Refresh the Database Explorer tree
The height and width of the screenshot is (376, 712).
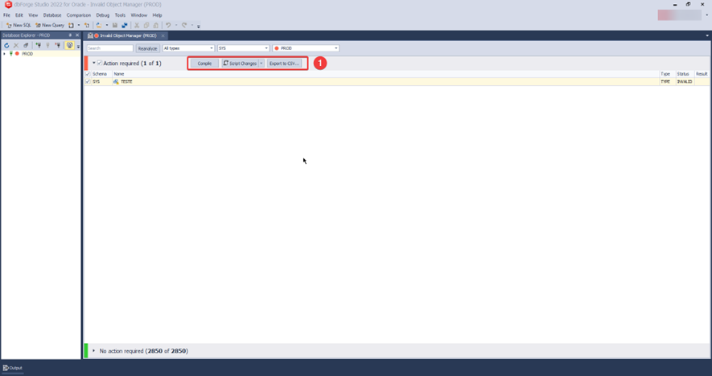pyautogui.click(x=6, y=45)
